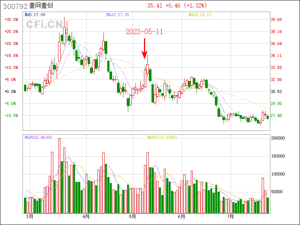Click the CFi.CN watermark logo
300x225 pixels.
[44, 25]
